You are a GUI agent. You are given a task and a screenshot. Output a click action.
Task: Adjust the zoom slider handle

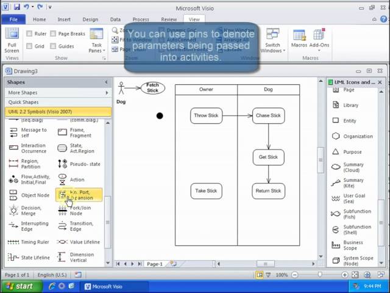tap(319, 275)
